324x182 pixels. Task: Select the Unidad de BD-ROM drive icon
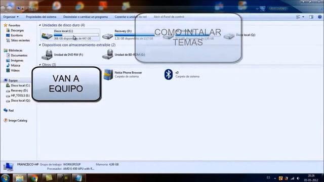108,55
